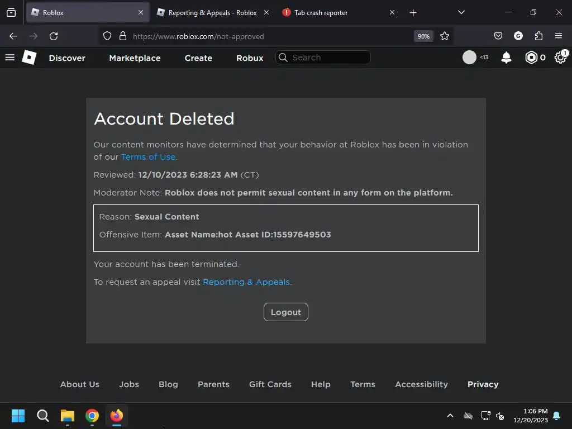This screenshot has height=429, width=572.
Task: Open Roblox settings gear
Action: point(561,58)
